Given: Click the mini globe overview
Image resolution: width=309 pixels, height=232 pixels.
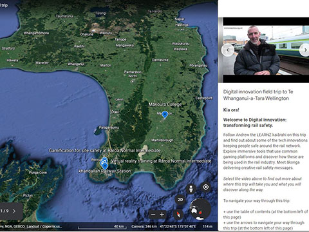Looking at the screenshot, I should coord(200,209).
